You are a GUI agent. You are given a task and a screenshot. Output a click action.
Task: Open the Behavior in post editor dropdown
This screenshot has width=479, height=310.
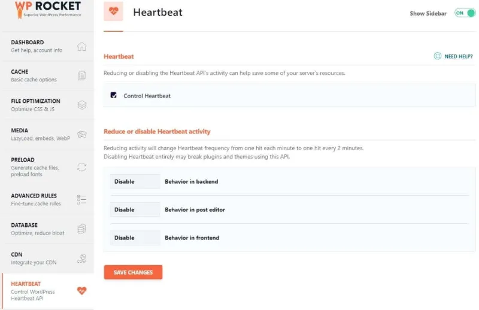point(135,209)
